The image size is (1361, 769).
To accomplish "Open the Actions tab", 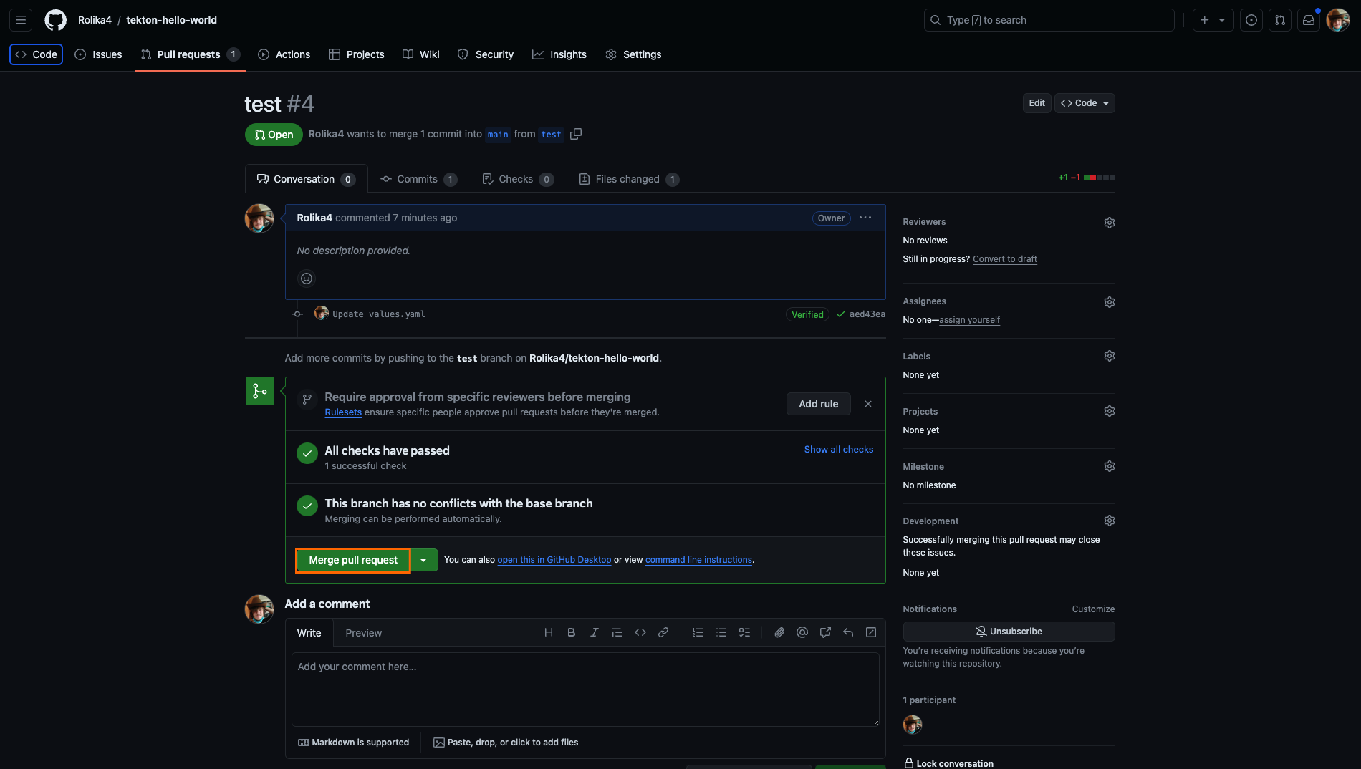I will click(284, 54).
